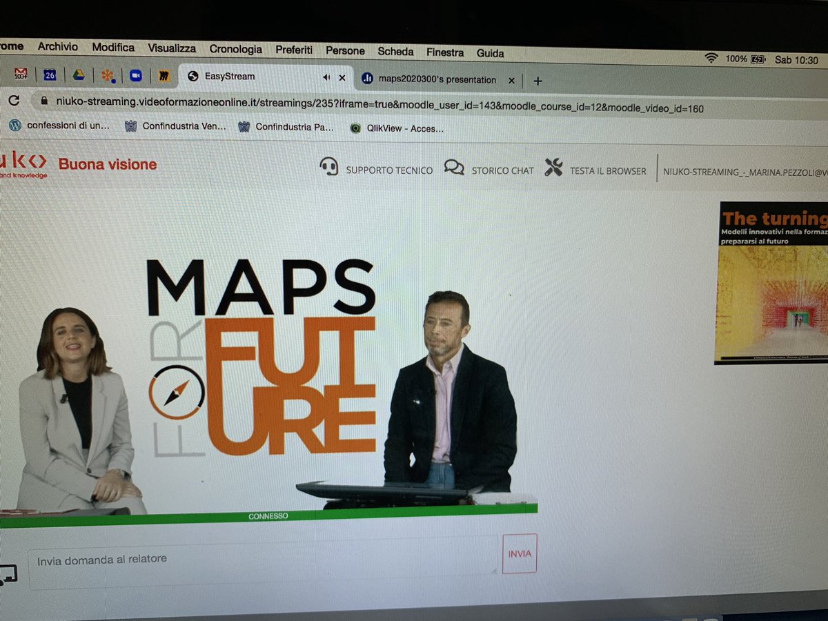Click the chat bubbles Storico Chat icon
The image size is (828, 621).
click(454, 168)
